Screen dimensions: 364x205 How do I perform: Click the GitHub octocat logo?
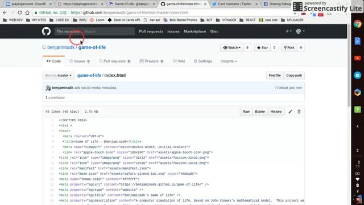(x=46, y=31)
